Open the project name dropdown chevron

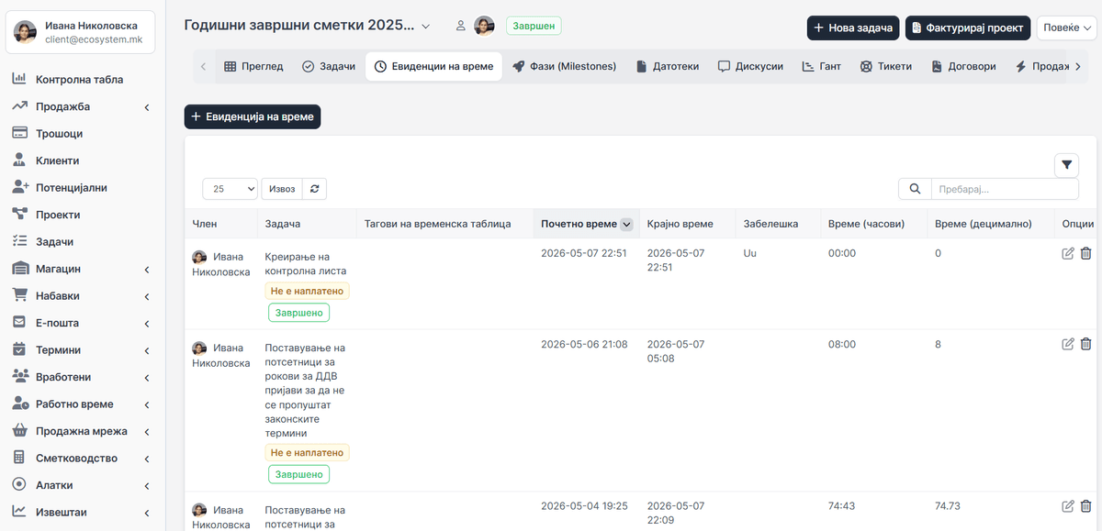click(426, 27)
